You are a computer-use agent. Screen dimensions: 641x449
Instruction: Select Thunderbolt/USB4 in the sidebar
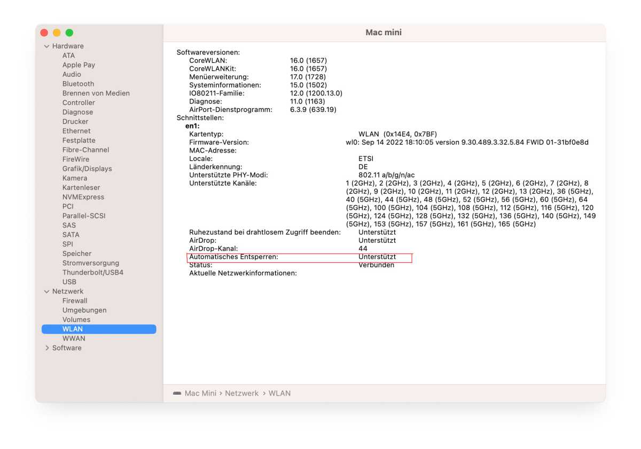tap(92, 272)
